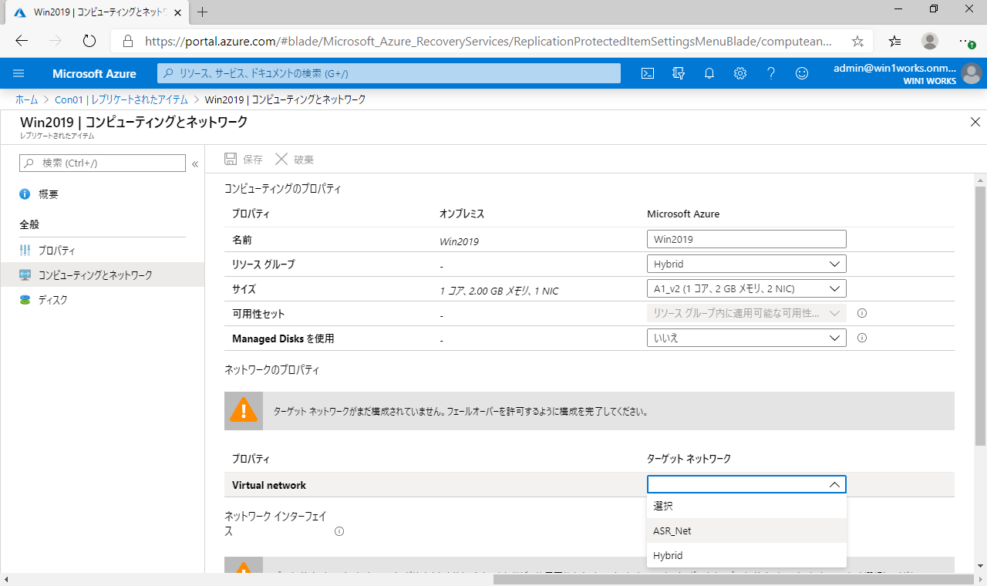Viewport: 987px width, 586px height.
Task: Go to ホーム breadcrumb link
Action: pos(26,99)
